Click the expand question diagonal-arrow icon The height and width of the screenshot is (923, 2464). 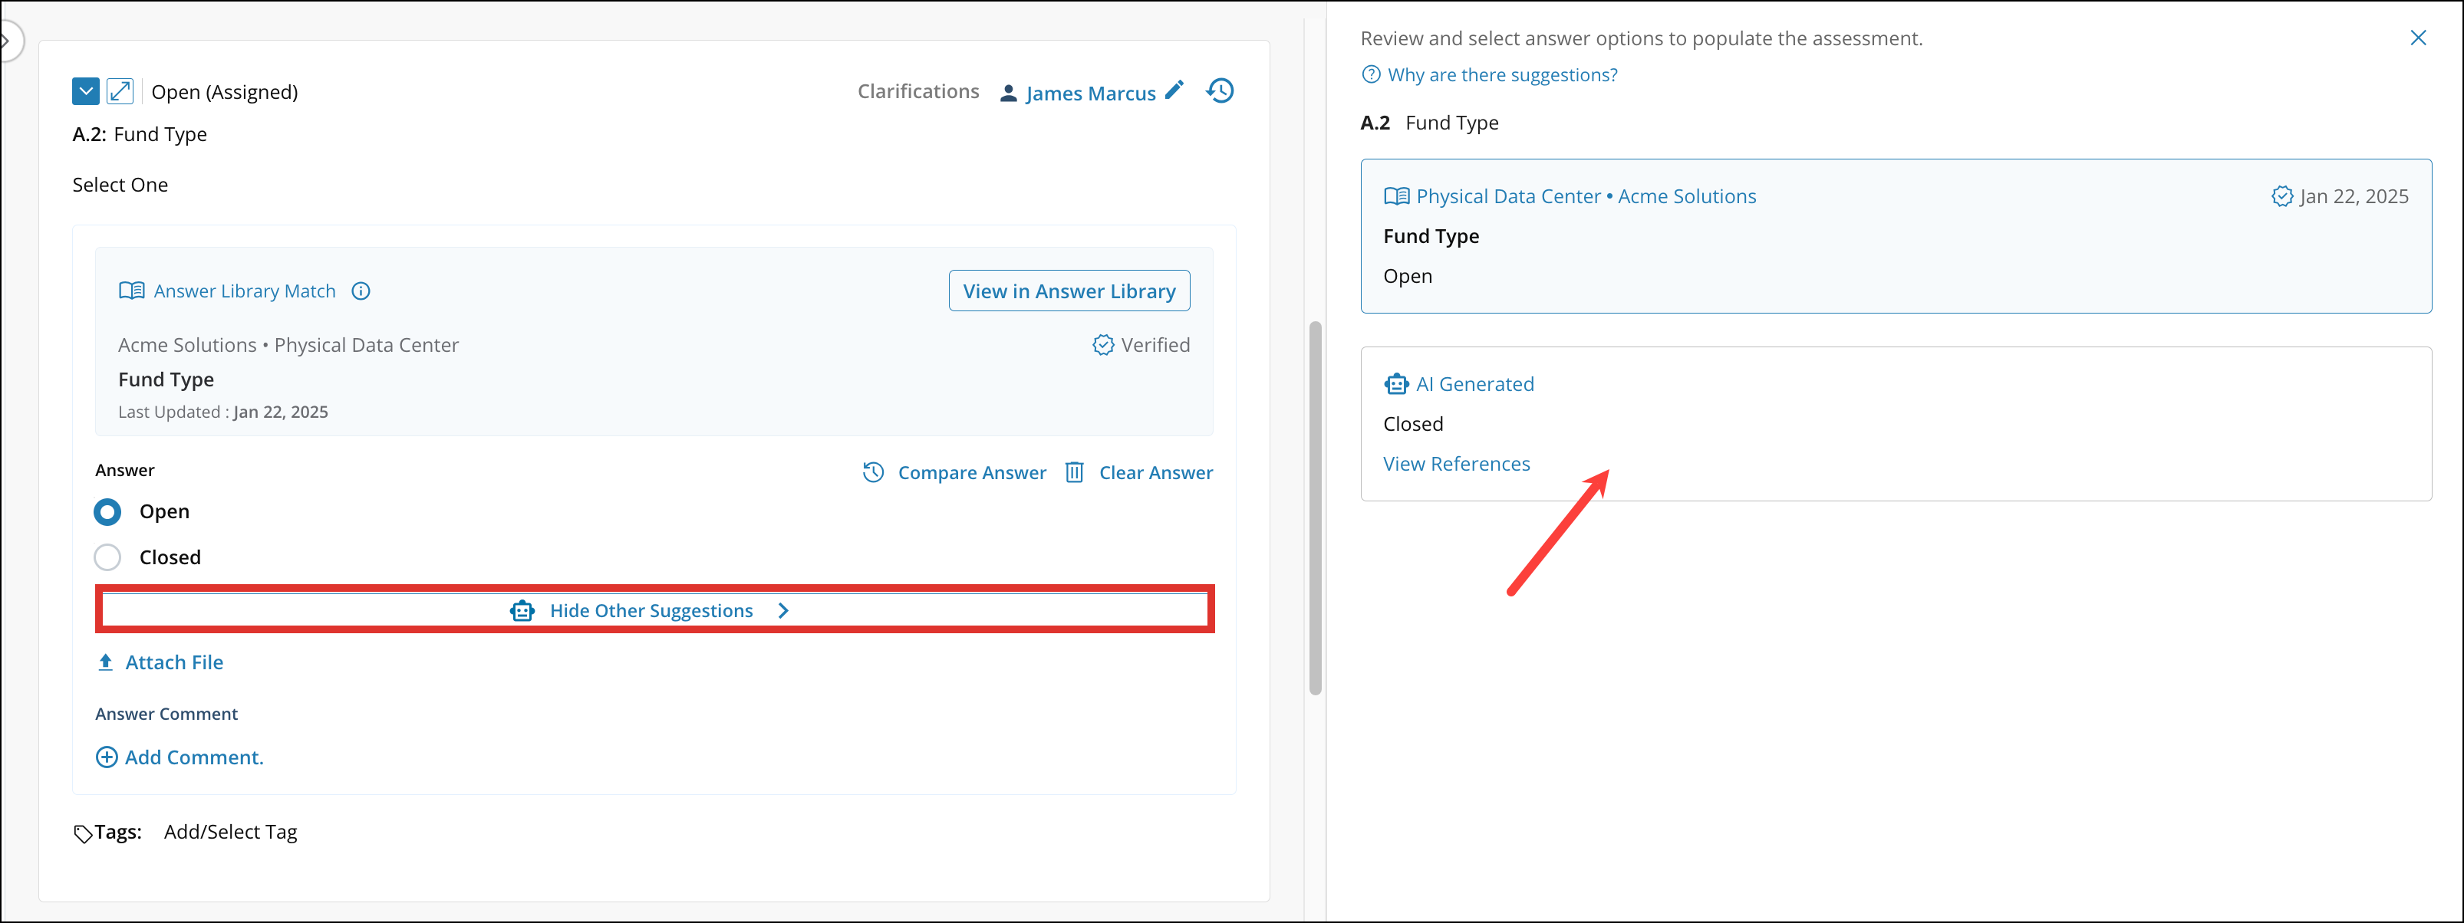(x=120, y=92)
